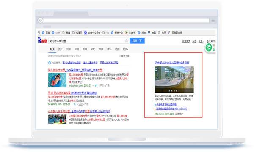Image resolution: width=254 pixels, height=152 pixels.
Task: Select the 地图 search tab
Action: tap(117, 49)
